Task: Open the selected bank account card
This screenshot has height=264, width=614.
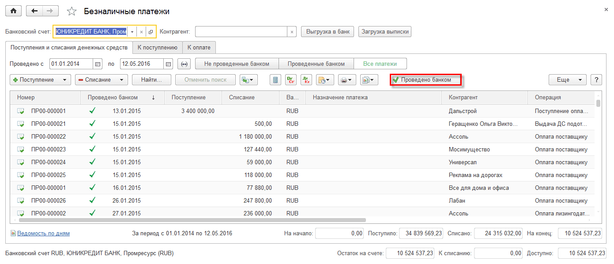Action: click(151, 32)
